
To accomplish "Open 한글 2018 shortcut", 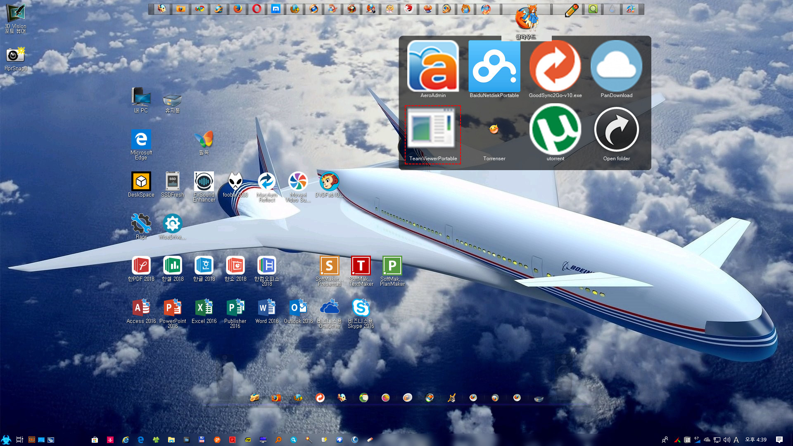I will tap(204, 269).
